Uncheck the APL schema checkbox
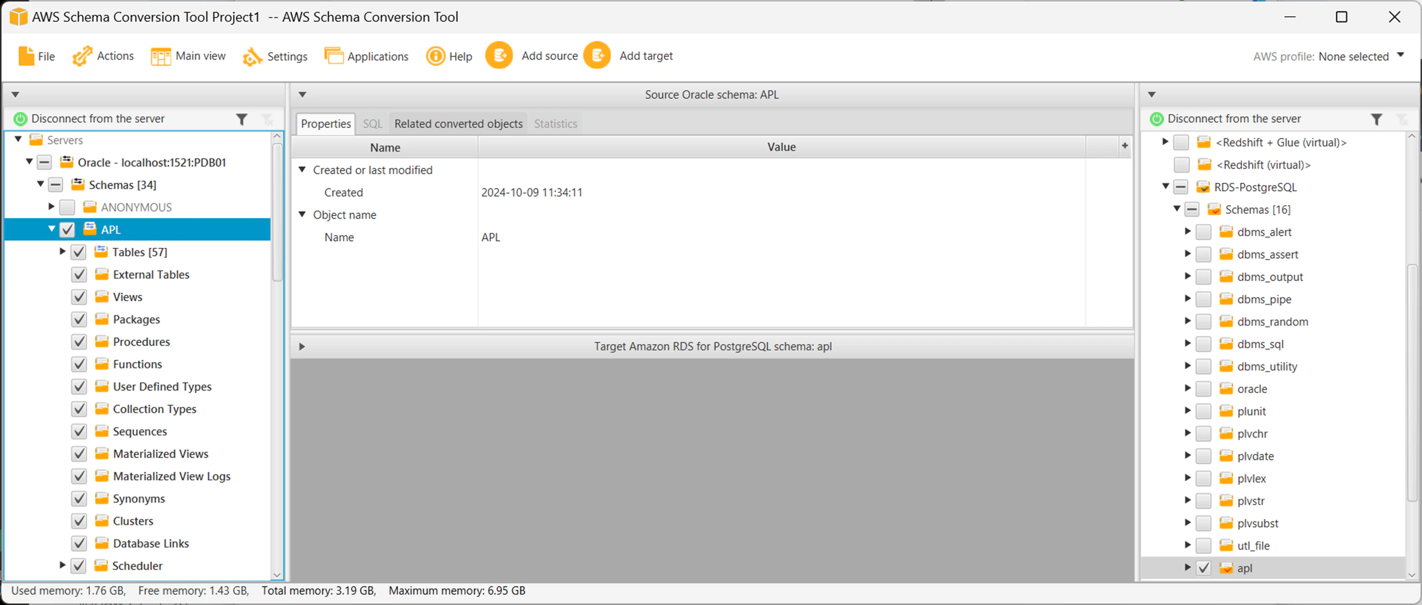Screen dimensions: 1422x605 67,229
